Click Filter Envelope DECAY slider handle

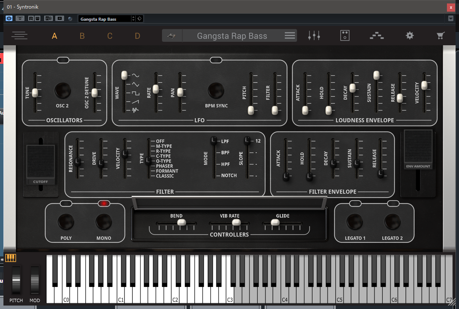pyautogui.click(x=334, y=163)
